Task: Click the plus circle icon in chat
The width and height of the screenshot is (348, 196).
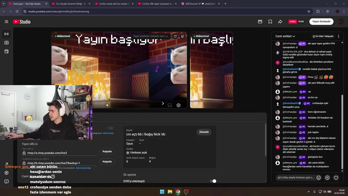Action: pos(327,177)
